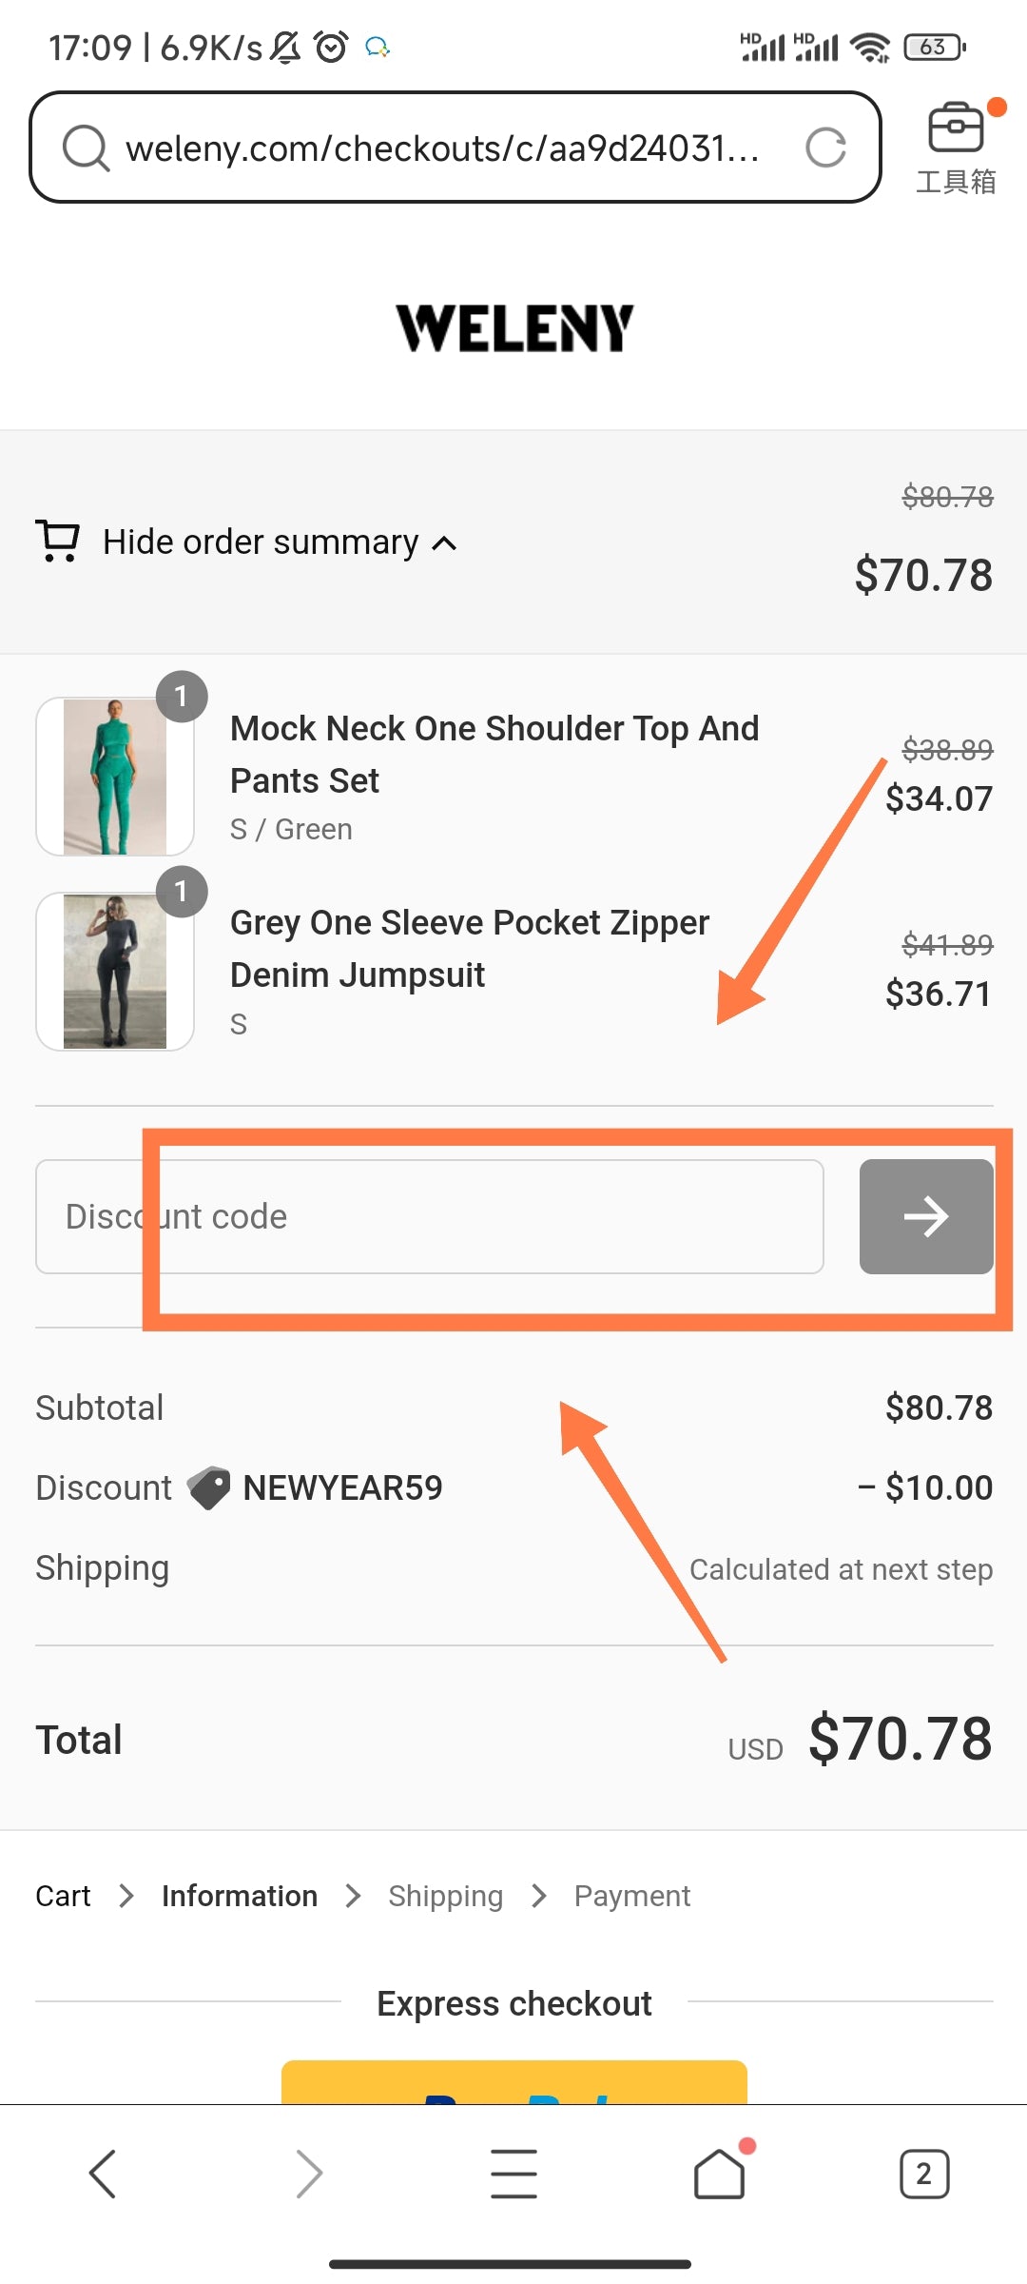Tap the grey denim jumpsuit thumbnail
The image size is (1027, 2284).
coord(115,972)
